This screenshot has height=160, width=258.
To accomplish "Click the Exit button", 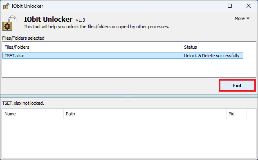I will pos(237,86).
